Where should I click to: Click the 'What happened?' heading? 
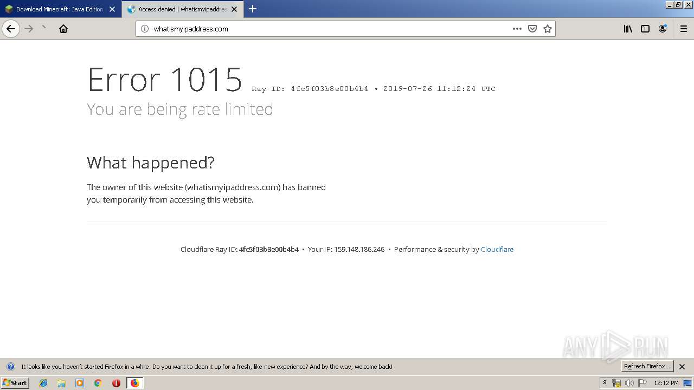[x=151, y=162]
